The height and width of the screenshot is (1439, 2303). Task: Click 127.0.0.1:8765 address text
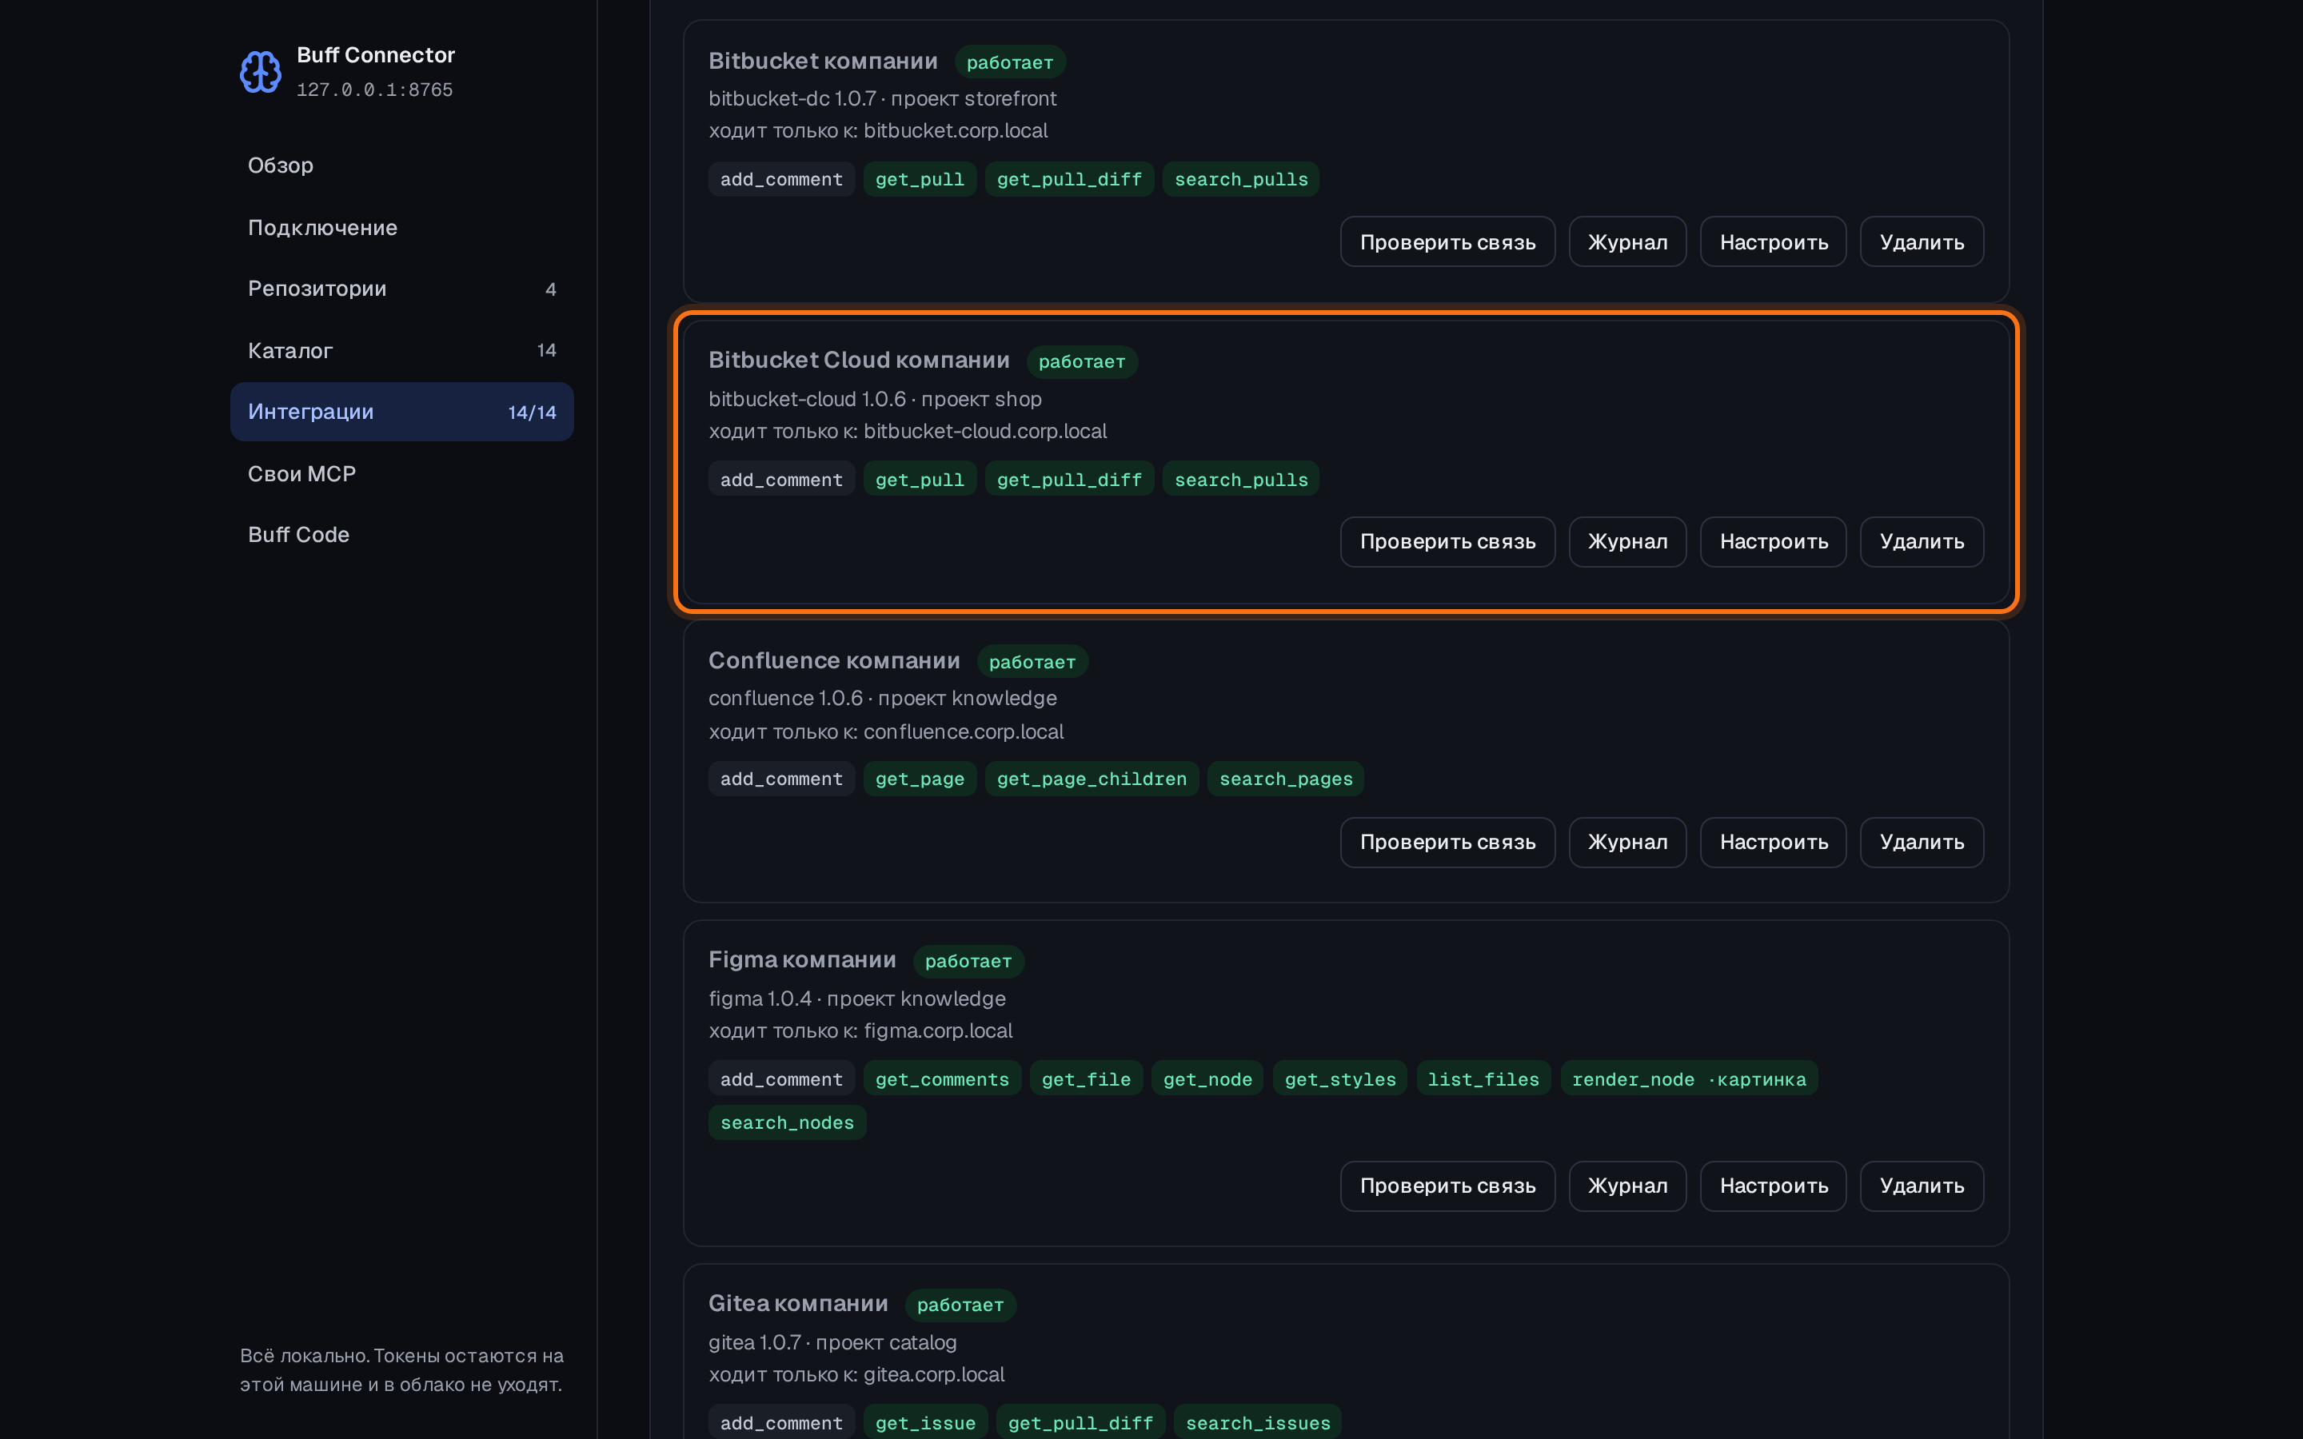(374, 90)
